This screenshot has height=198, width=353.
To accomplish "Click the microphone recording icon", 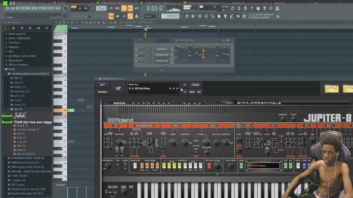I will [x=245, y=8].
